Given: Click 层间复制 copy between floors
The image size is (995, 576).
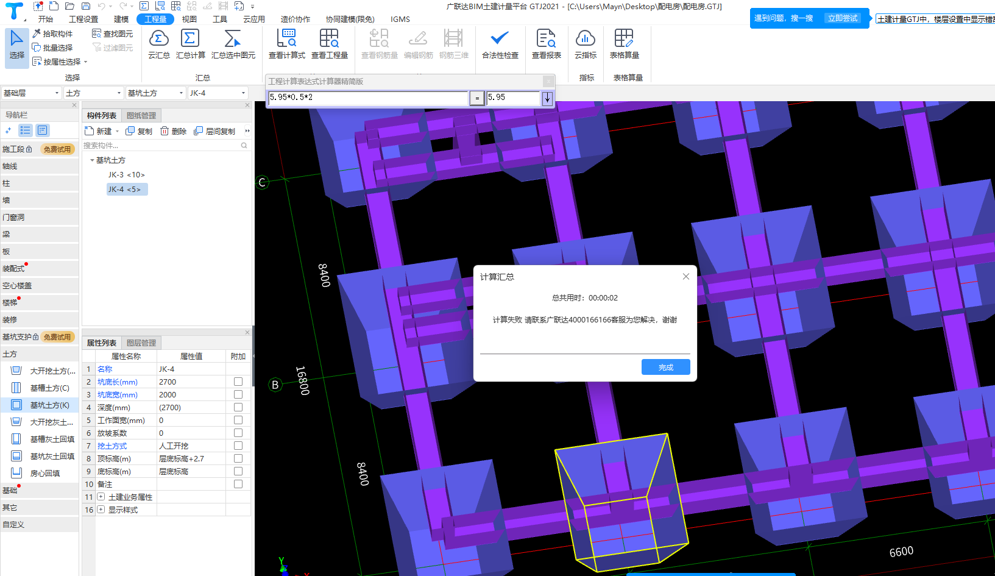Looking at the screenshot, I should (214, 131).
